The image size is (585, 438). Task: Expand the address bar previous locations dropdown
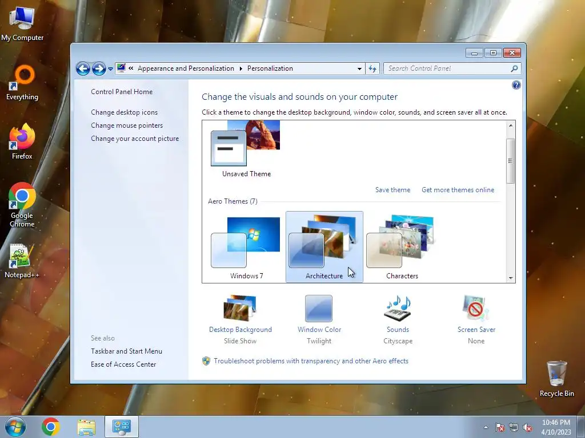coord(359,68)
